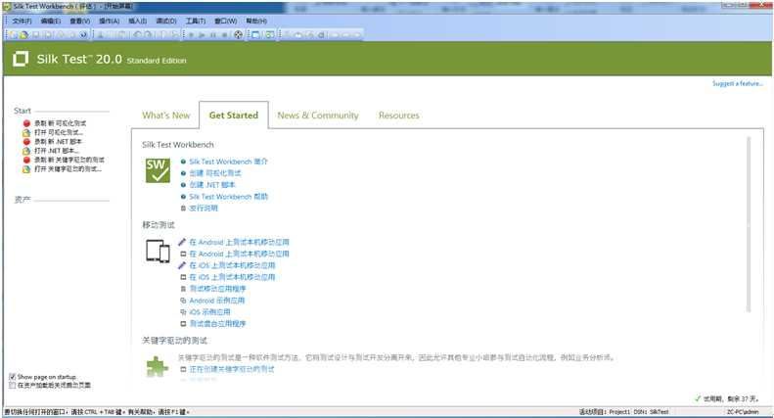Open the 文件(F) menu
The width and height of the screenshot is (774, 418).
tap(22, 22)
